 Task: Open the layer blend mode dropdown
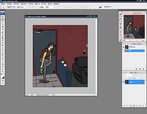click(x=128, y=75)
